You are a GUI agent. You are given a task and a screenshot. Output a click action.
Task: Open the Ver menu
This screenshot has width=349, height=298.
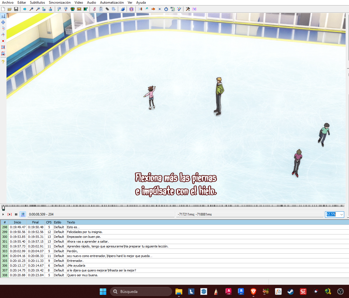pos(130,3)
